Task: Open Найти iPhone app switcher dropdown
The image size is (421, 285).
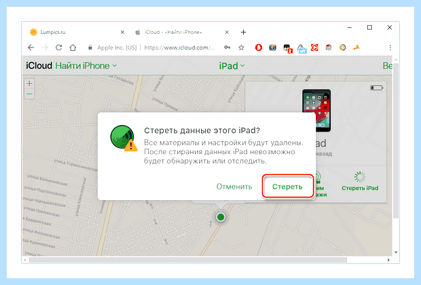Action: [x=86, y=66]
